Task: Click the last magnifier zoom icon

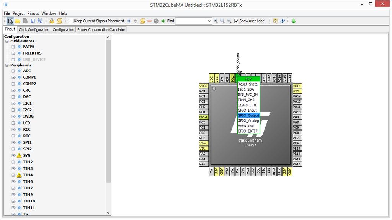Action: 229,21
